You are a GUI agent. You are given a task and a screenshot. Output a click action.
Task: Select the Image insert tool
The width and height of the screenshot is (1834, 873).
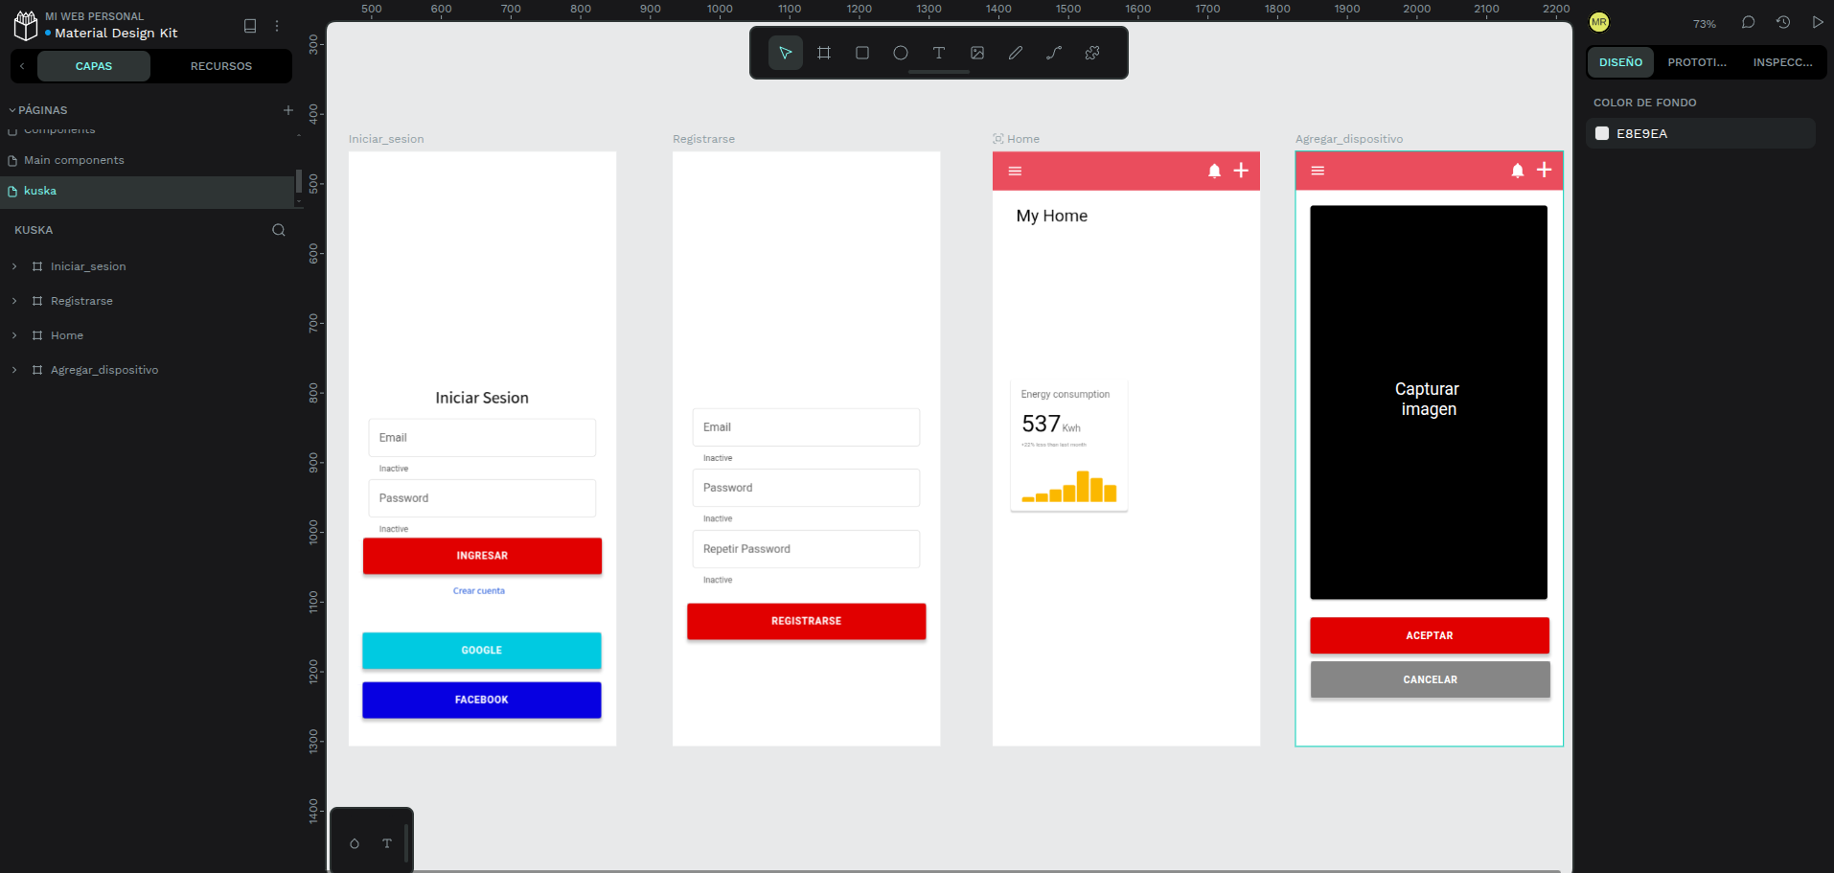pos(976,53)
